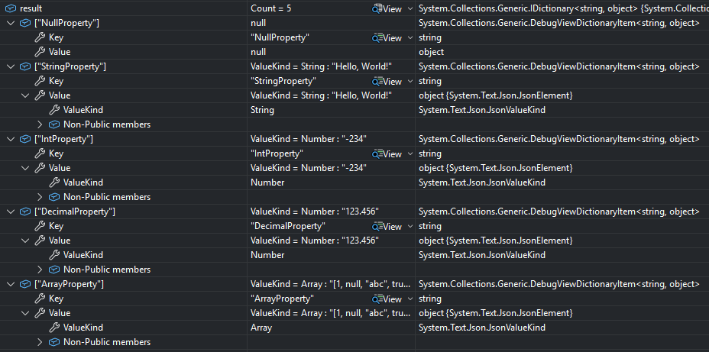Click the cube icon beside ["StringProperty"]
The image size is (709, 352).
pos(25,66)
